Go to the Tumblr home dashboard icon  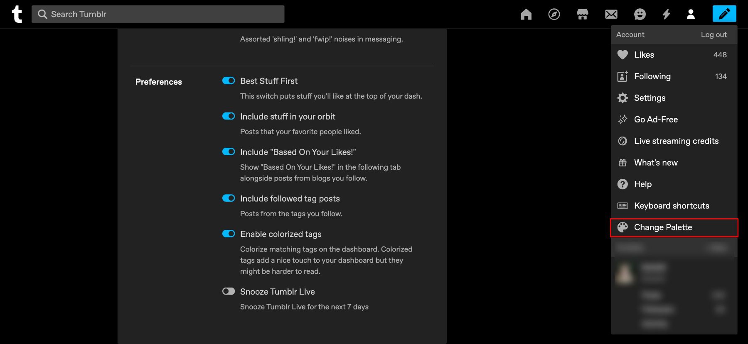click(526, 15)
